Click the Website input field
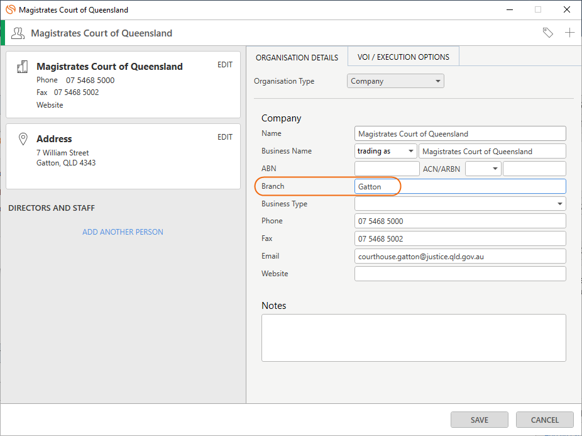 click(460, 274)
